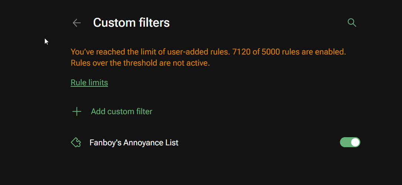Select the Fanboy's Annoyance List entry name

134,143
